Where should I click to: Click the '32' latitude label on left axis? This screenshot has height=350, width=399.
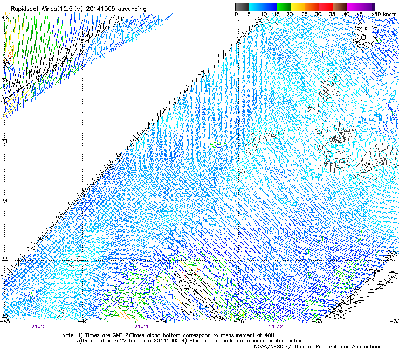tap(4, 259)
